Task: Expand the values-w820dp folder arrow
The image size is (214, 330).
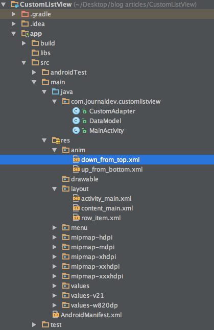Action: pyautogui.click(x=55, y=305)
